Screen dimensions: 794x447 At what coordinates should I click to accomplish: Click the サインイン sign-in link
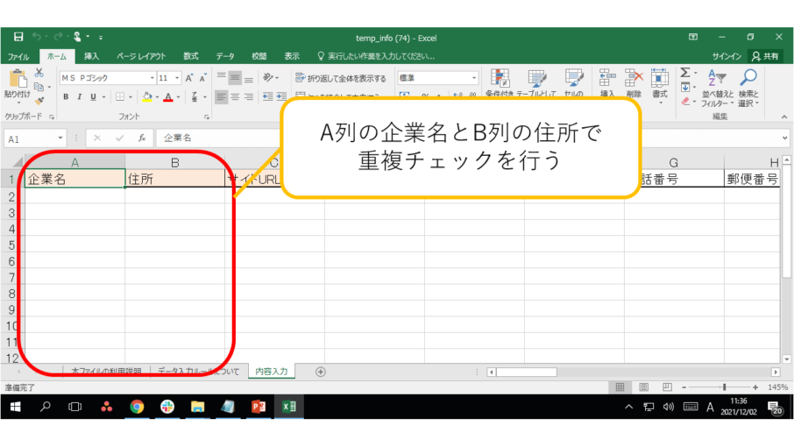(727, 56)
